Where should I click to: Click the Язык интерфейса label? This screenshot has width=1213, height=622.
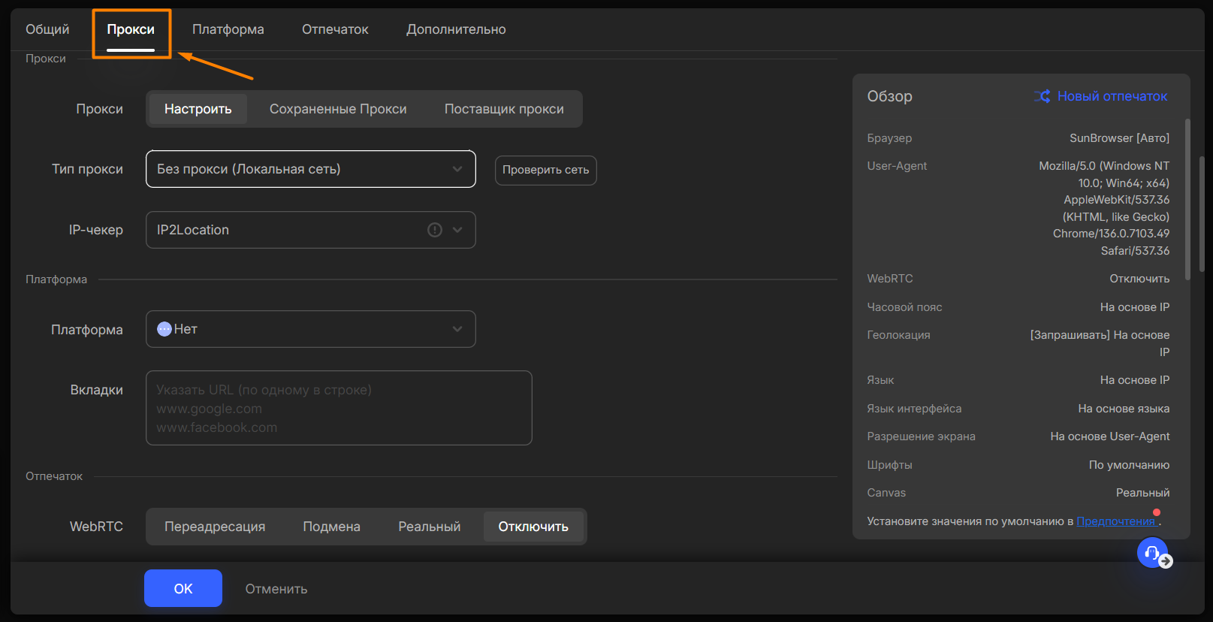[x=914, y=409]
